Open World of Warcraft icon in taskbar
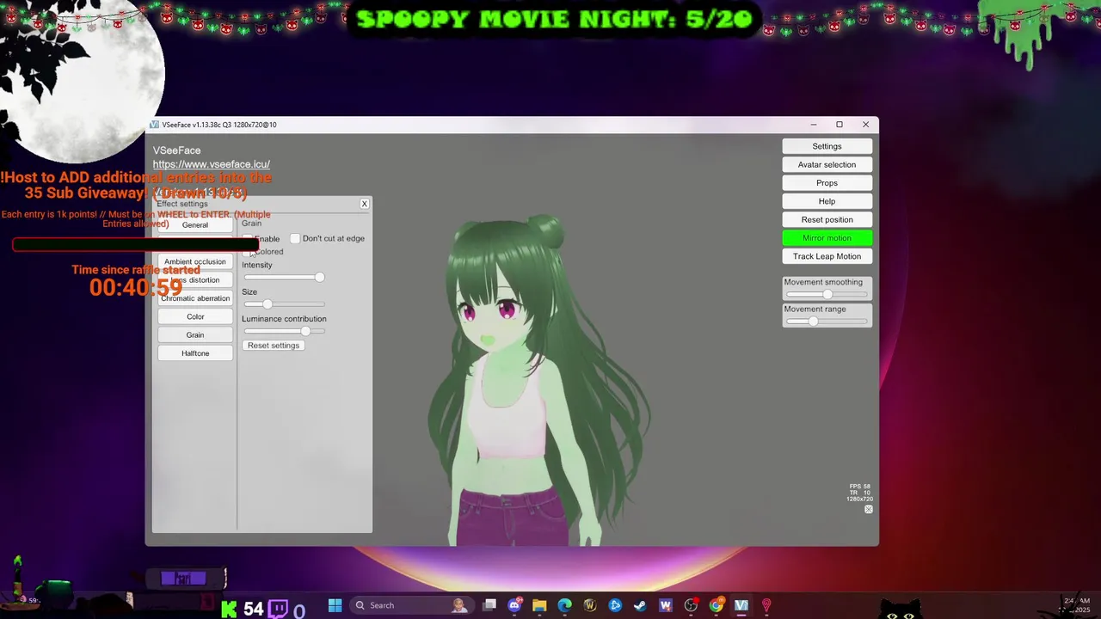1101x619 pixels. click(x=590, y=605)
